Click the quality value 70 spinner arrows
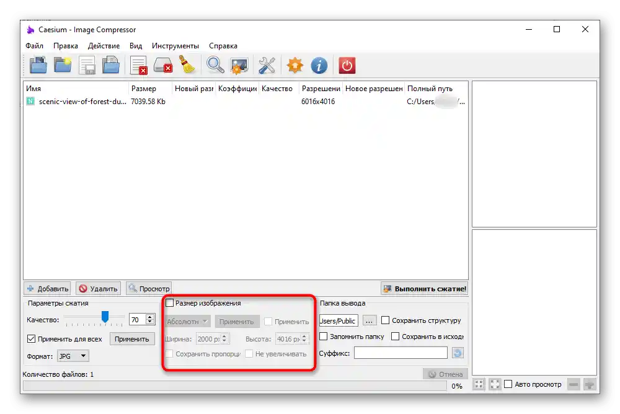620x414 pixels. point(150,320)
